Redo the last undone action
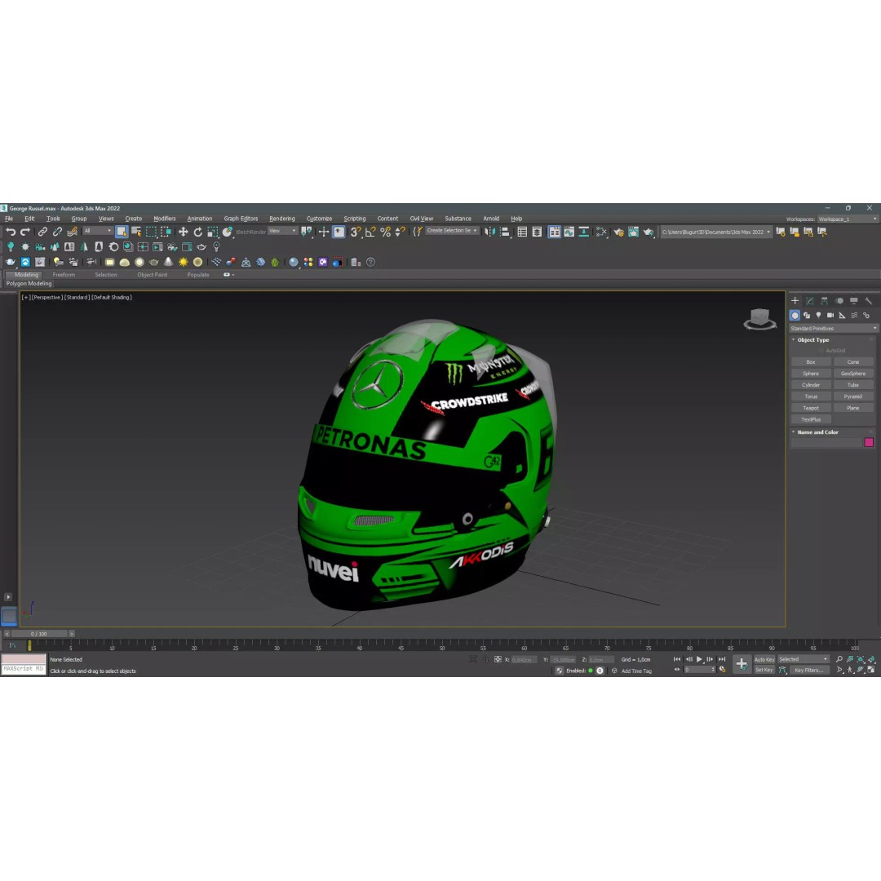 [x=24, y=232]
